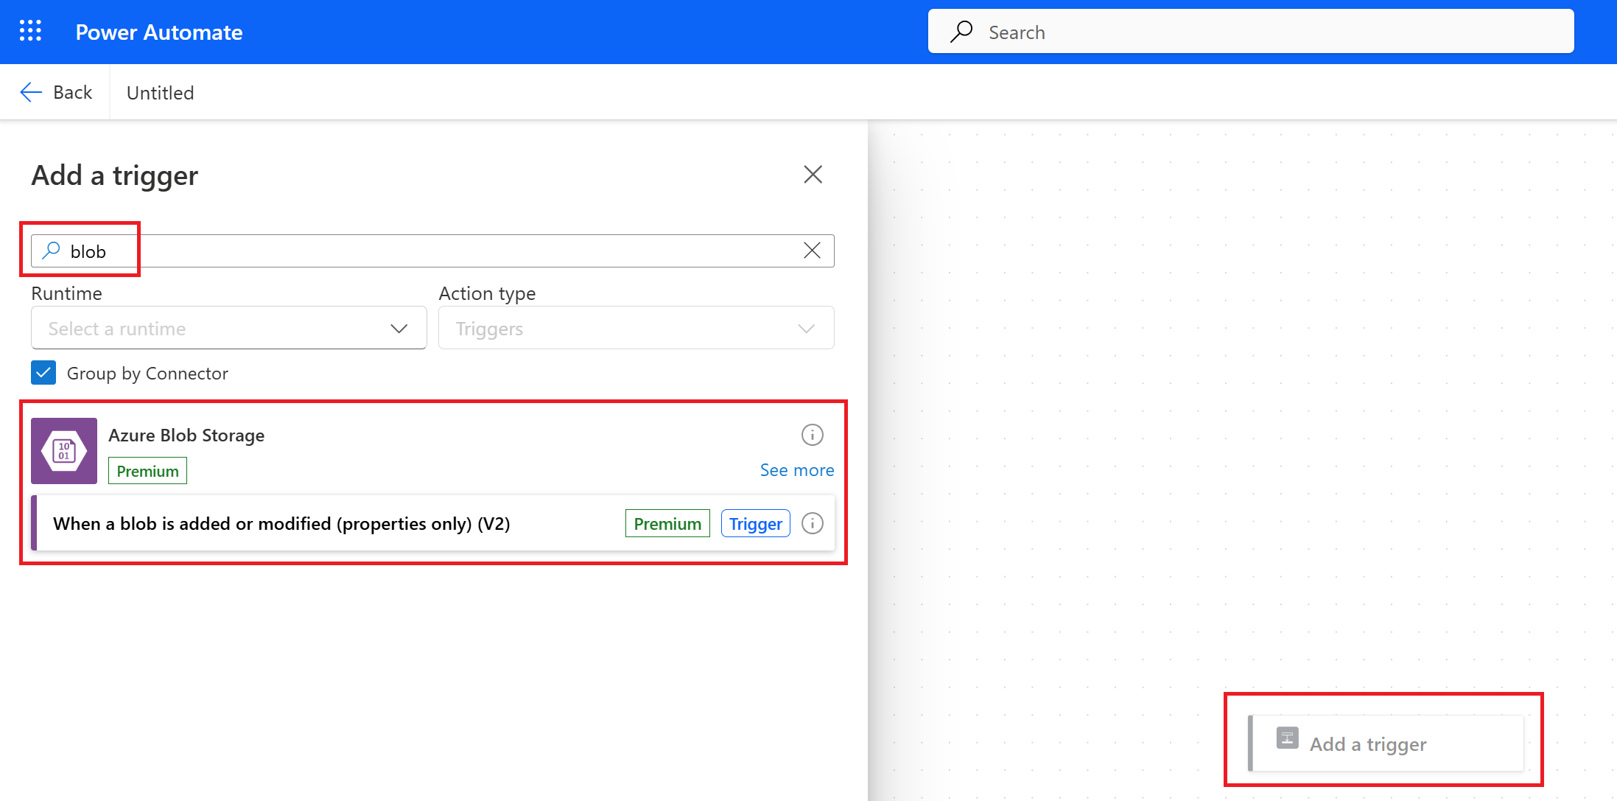Open info for Azure Blob Storage connector
Viewport: 1617px width, 801px height.
tap(812, 435)
